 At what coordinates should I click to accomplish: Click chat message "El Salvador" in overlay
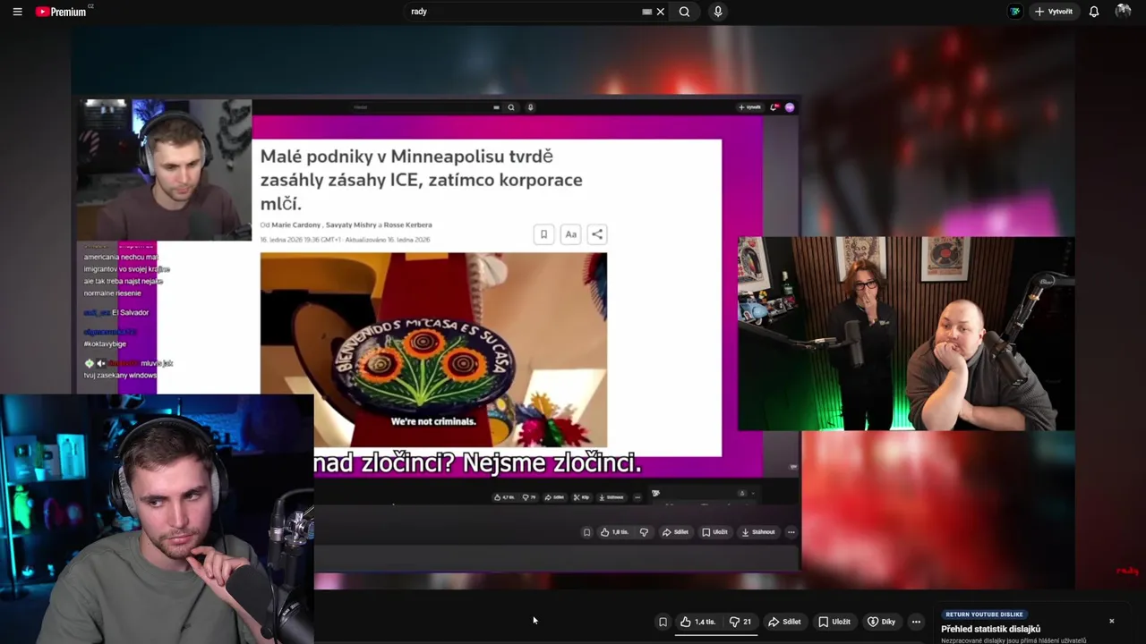click(131, 313)
